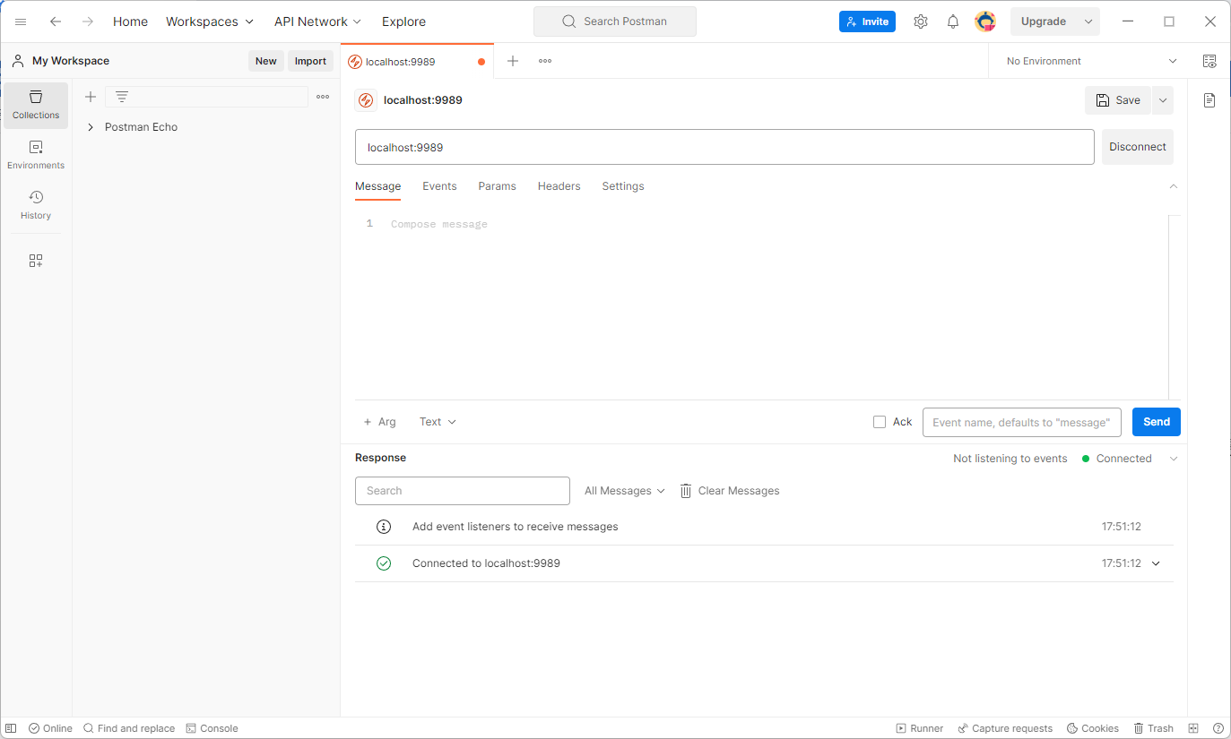Add an argument with + Arg
Viewport: 1231px width, 739px height.
[x=379, y=422]
